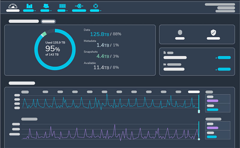Open the dropdown arrow beside lifebuoy menu

[x=100, y=11]
